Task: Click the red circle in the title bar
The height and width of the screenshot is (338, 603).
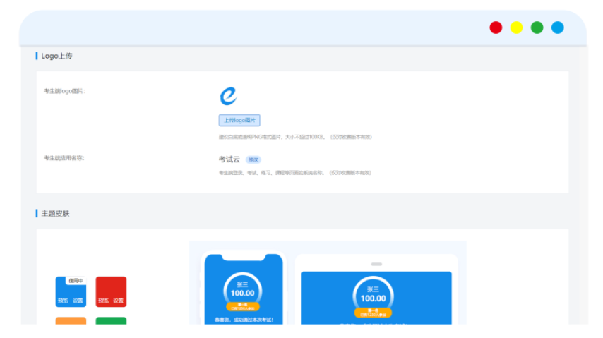Action: pos(496,28)
